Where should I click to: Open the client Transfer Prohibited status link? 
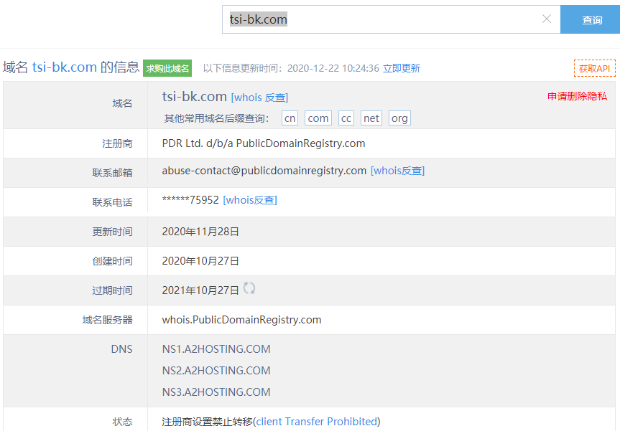(x=317, y=422)
